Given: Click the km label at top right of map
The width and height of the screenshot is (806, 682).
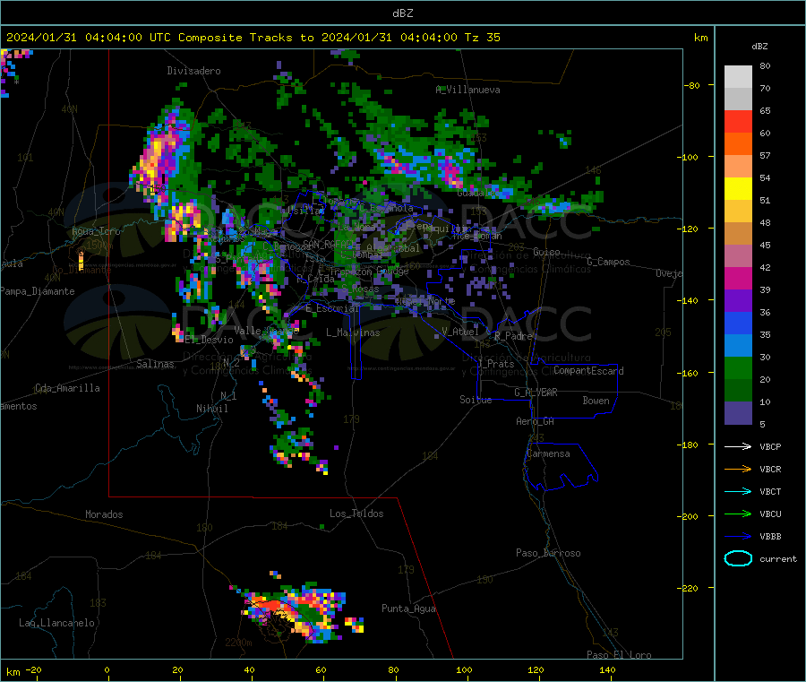Looking at the screenshot, I should tap(700, 38).
